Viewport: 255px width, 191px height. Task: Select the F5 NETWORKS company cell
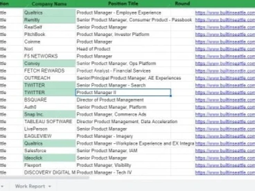pos(49,56)
